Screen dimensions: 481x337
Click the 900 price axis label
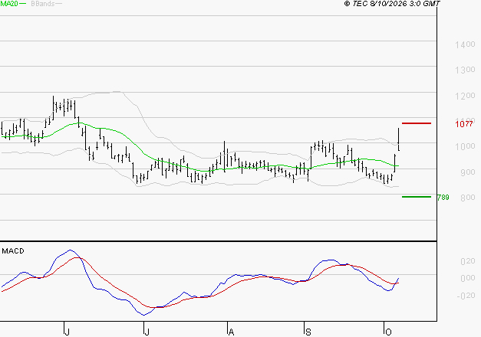pos(468,172)
